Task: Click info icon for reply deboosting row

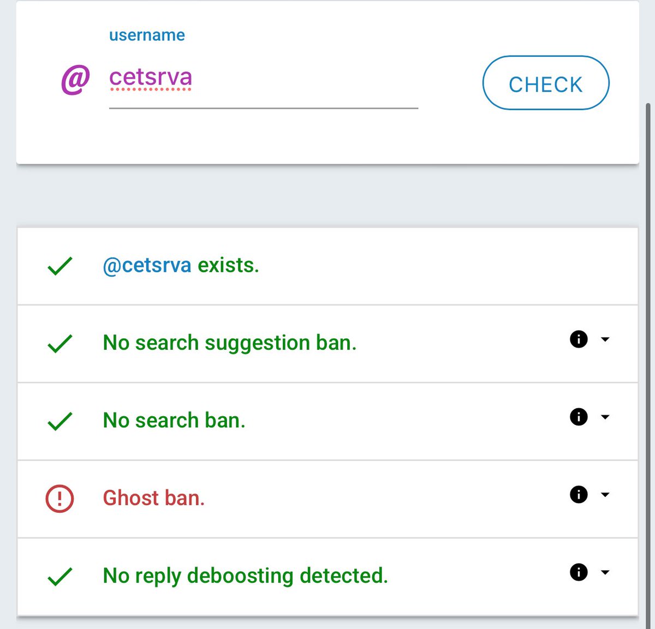Action: coord(579,572)
